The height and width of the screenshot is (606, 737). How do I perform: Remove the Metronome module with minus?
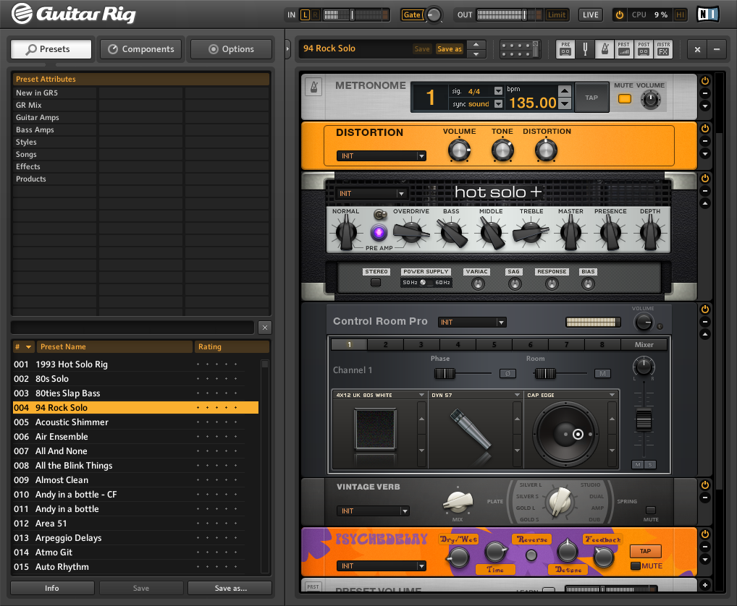click(x=705, y=93)
